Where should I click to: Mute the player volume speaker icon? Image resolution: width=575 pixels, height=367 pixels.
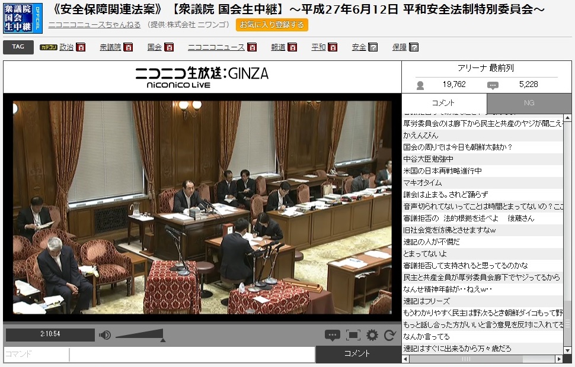coord(105,335)
